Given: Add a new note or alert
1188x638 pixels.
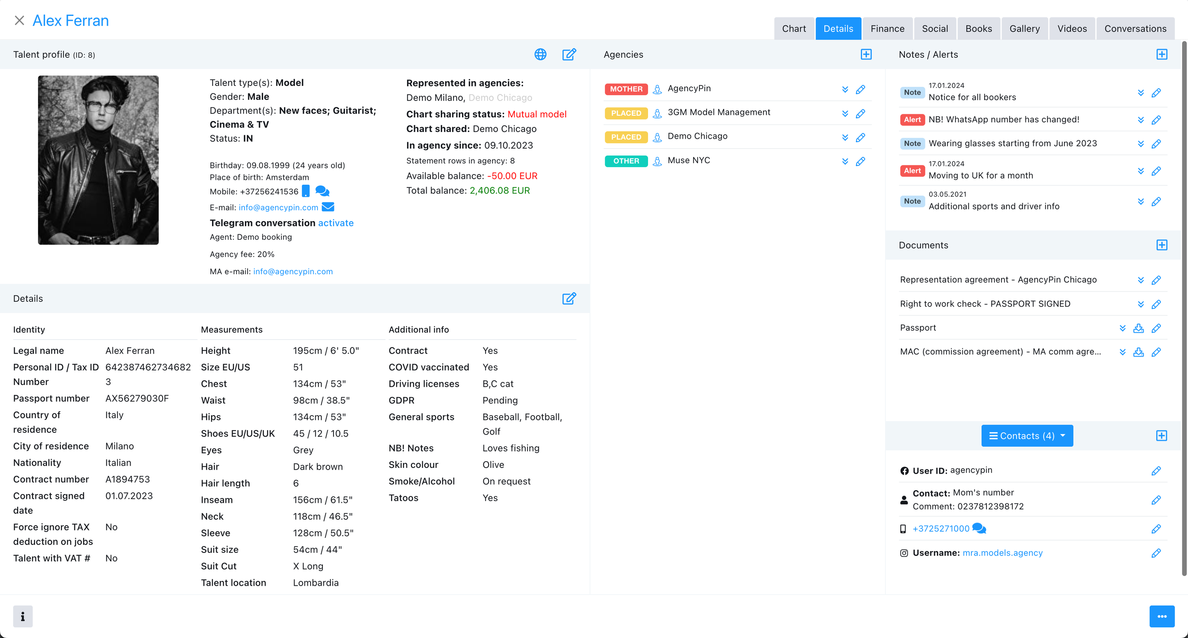Looking at the screenshot, I should (1161, 54).
